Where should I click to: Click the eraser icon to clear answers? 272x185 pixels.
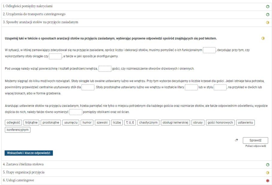pyautogui.click(x=236, y=140)
